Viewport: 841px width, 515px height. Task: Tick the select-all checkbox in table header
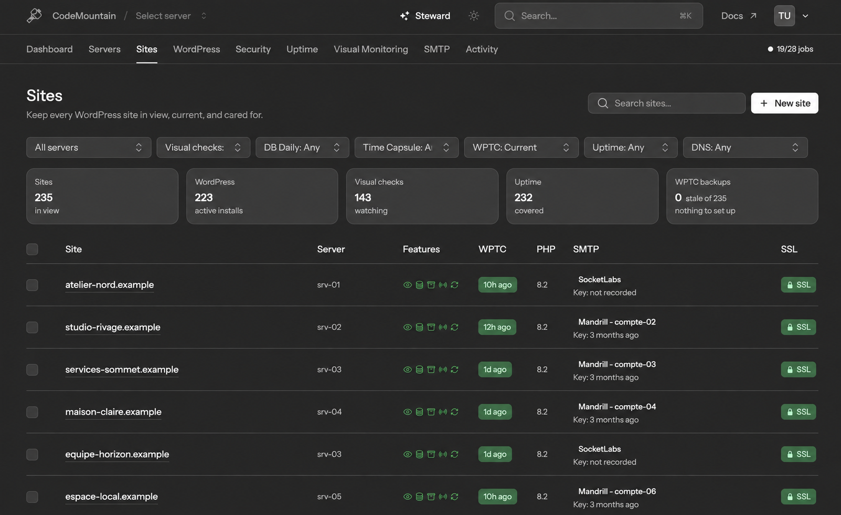click(x=32, y=249)
